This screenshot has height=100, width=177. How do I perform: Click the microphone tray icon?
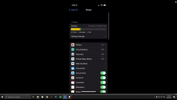click(157, 97)
